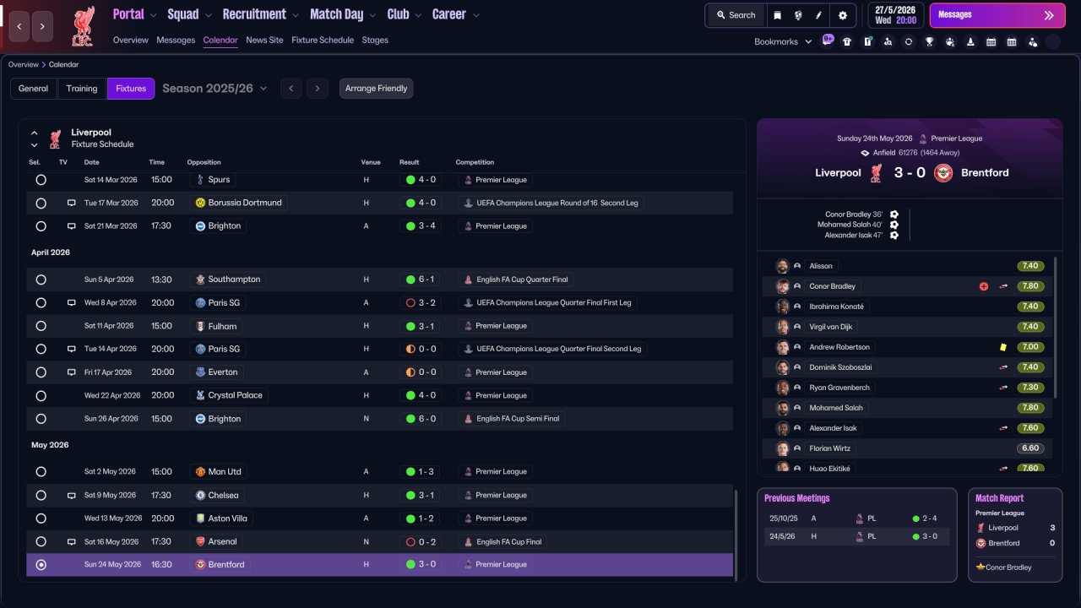The height and width of the screenshot is (608, 1081).
Task: Open the Squad dropdown menu
Action: (x=189, y=14)
